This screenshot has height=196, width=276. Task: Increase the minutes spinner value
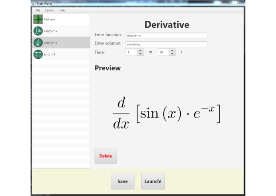[141, 51]
